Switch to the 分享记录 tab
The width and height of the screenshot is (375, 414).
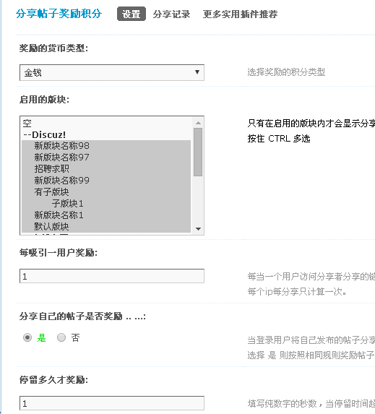(171, 14)
